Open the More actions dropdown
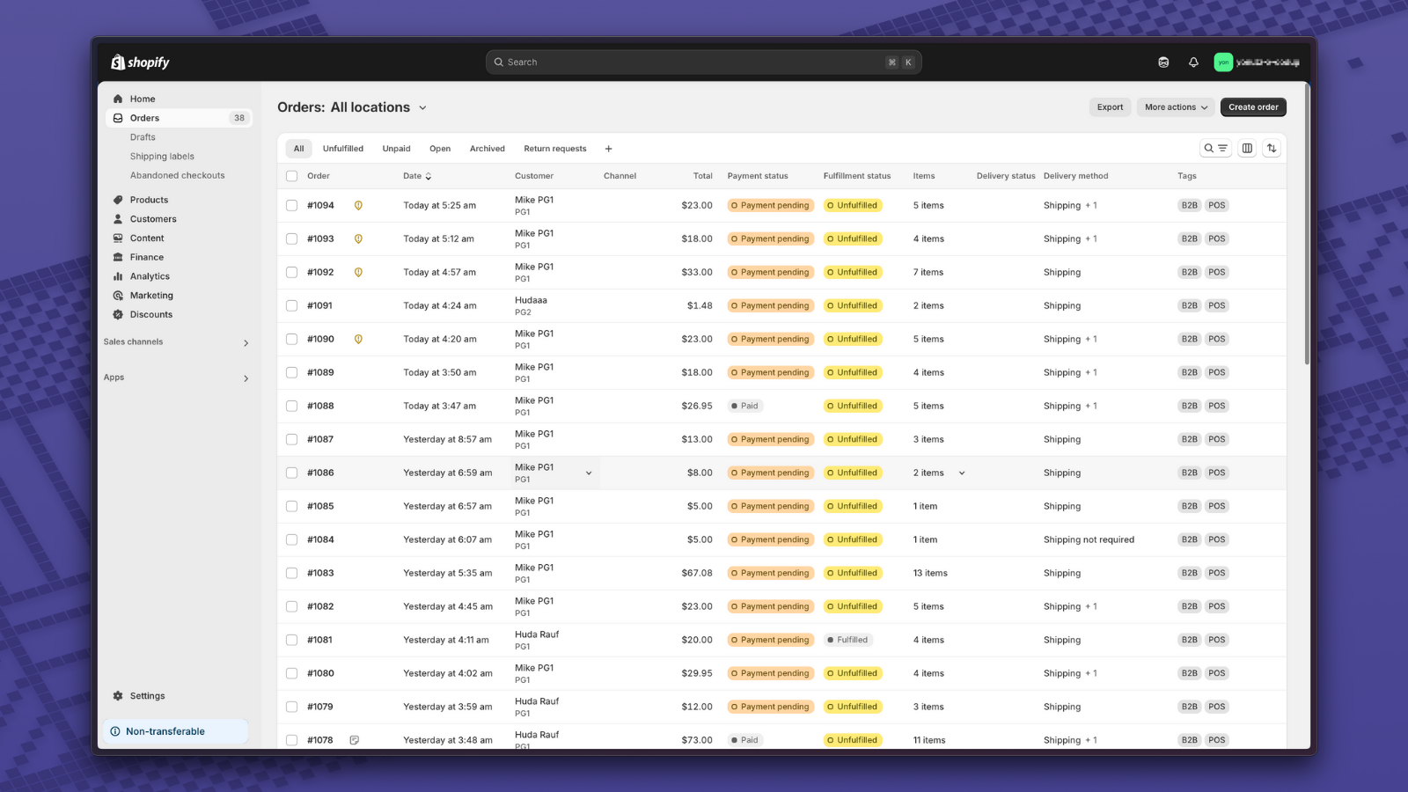Image resolution: width=1408 pixels, height=792 pixels. pyautogui.click(x=1175, y=107)
